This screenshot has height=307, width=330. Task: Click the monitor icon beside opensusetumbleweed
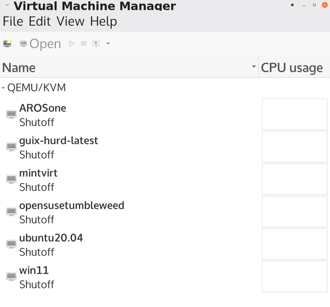coord(11,211)
